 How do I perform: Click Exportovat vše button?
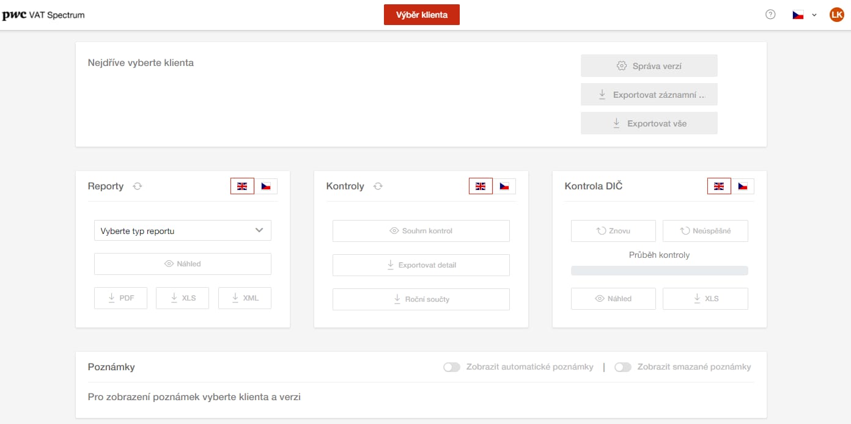coord(649,123)
